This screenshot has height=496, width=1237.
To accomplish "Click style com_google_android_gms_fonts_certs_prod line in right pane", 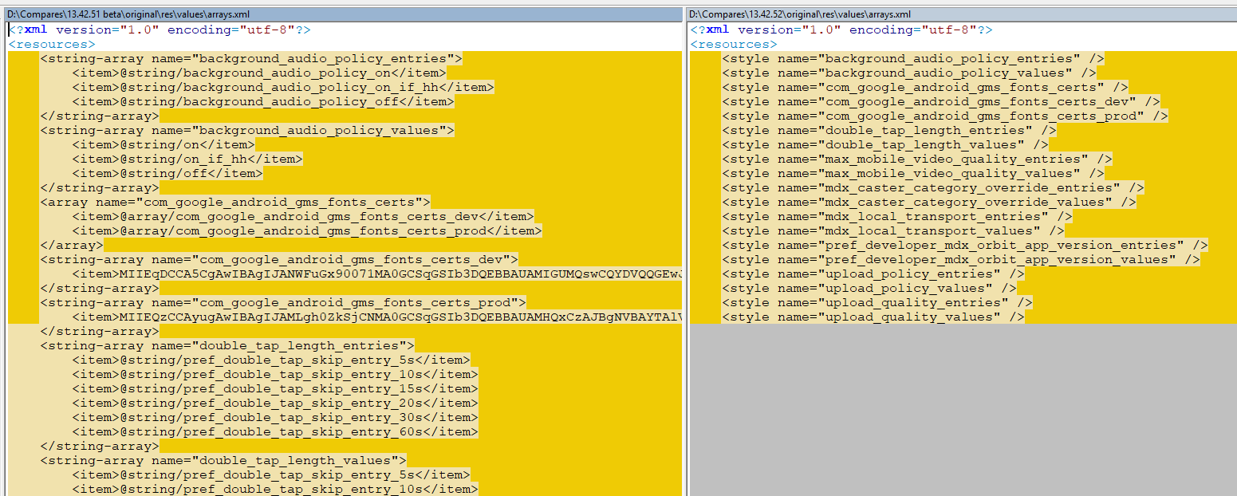I will coord(945,116).
